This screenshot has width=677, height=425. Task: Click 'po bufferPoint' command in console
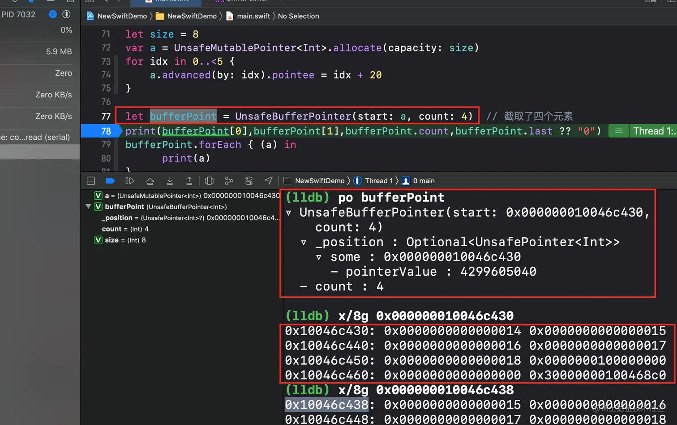pyautogui.click(x=391, y=198)
